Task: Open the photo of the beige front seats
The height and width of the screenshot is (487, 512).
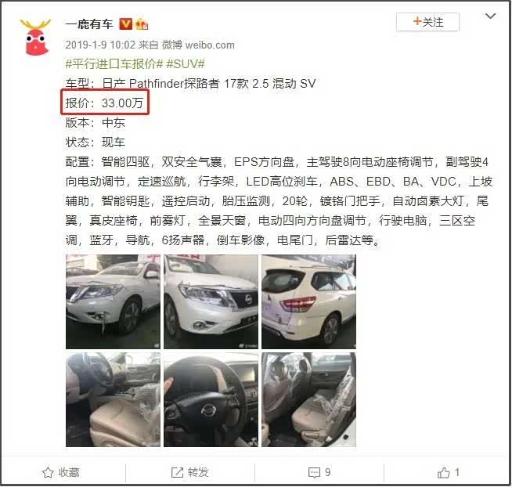Action: (x=113, y=399)
